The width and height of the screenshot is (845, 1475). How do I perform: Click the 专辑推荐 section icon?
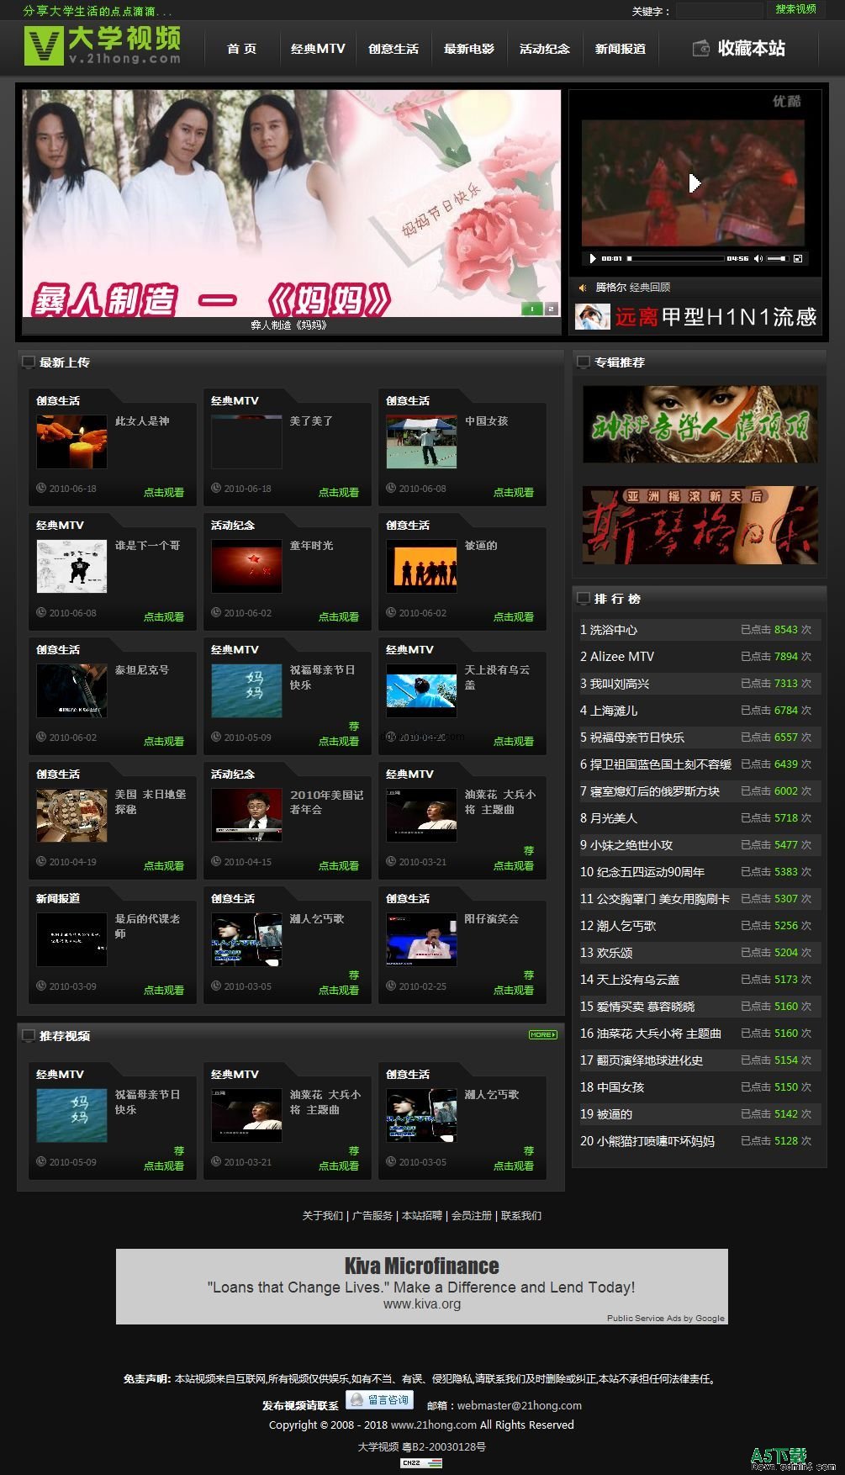583,362
